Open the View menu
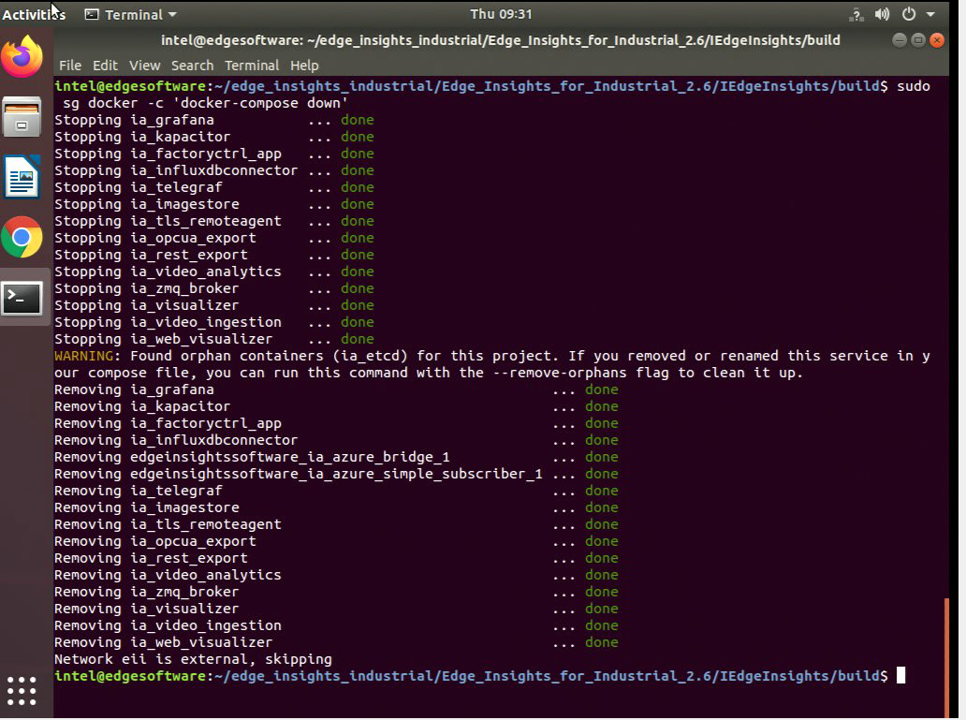This screenshot has height=720, width=966. pos(144,66)
